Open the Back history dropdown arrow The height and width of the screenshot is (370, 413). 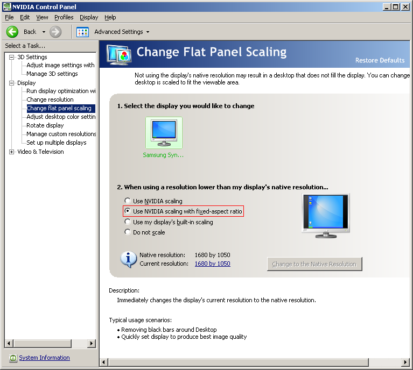pyautogui.click(x=44, y=32)
